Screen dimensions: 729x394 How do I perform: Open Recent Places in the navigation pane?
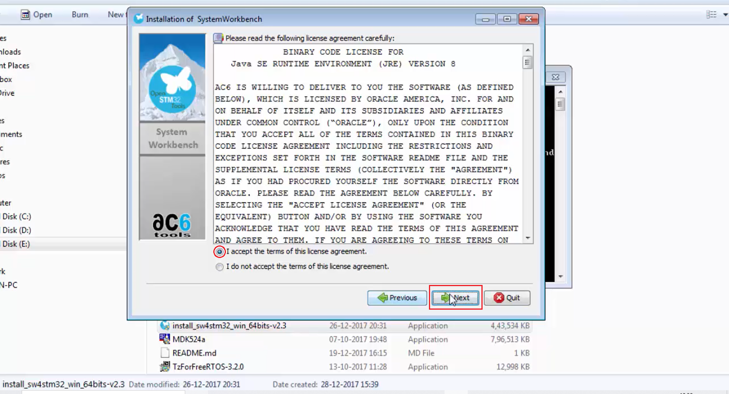pos(14,65)
